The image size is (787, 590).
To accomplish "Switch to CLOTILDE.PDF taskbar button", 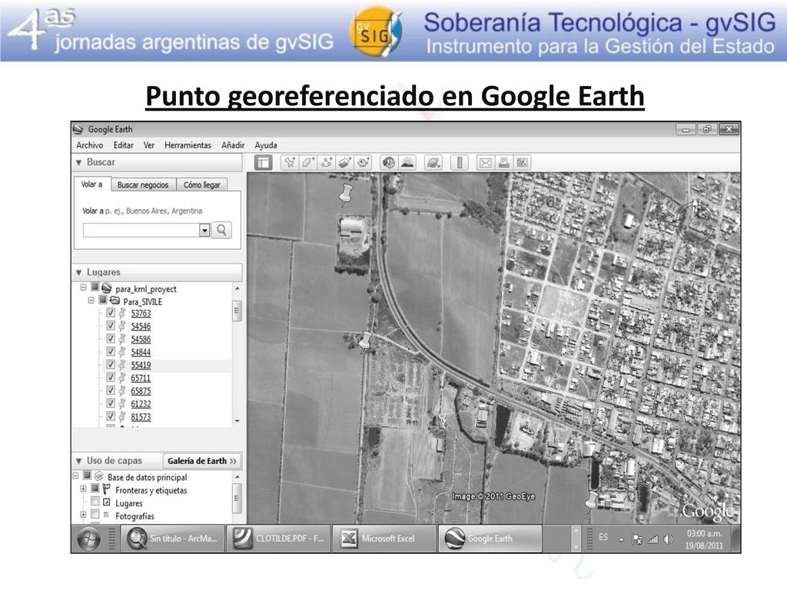I will click(279, 539).
